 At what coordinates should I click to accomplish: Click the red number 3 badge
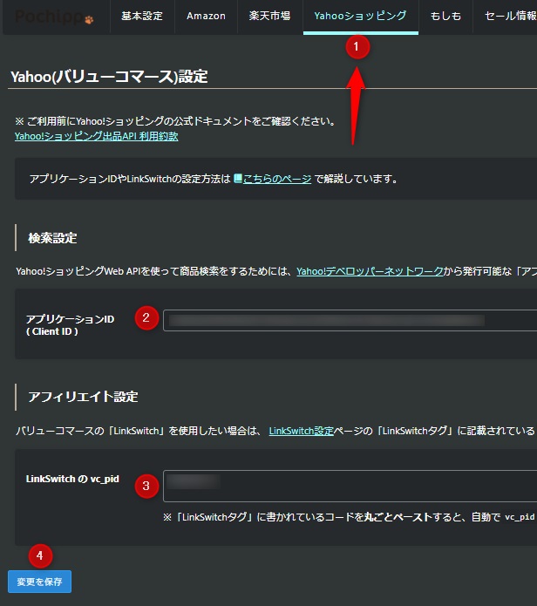point(146,486)
